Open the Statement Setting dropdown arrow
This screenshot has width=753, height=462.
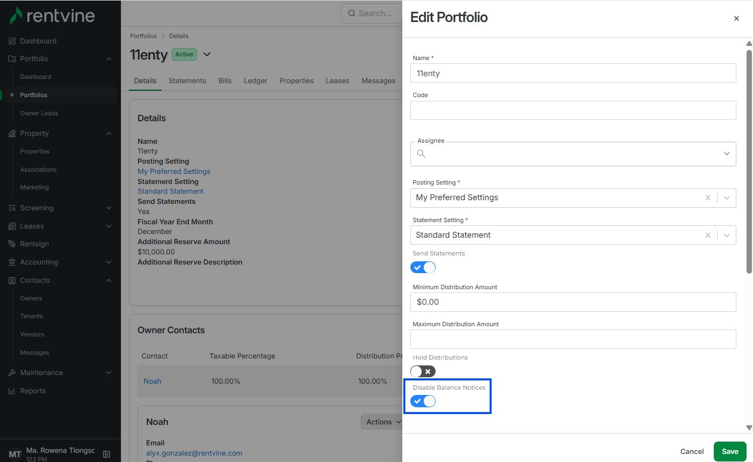pyautogui.click(x=727, y=235)
